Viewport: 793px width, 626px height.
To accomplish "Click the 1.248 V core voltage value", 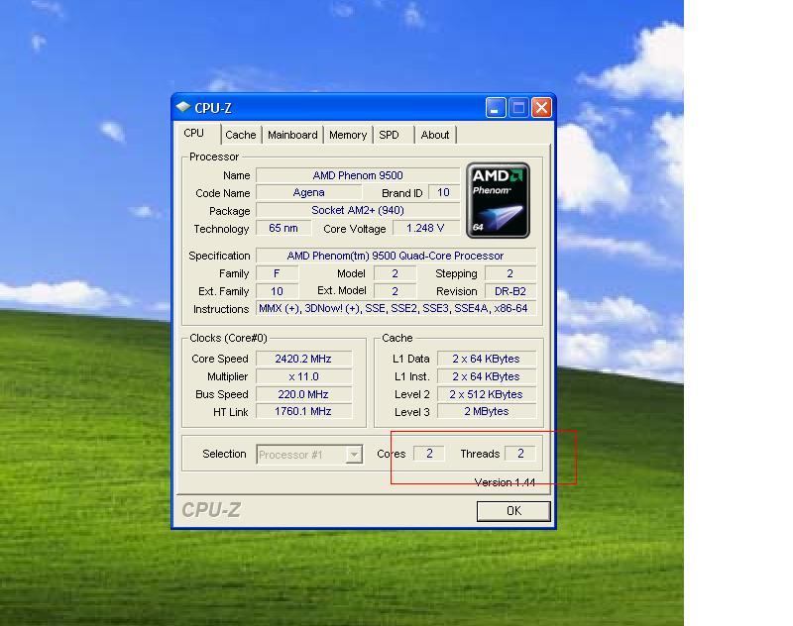I will click(x=425, y=228).
